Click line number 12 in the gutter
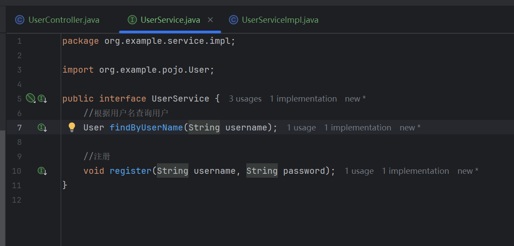The height and width of the screenshot is (246, 514). [17, 200]
